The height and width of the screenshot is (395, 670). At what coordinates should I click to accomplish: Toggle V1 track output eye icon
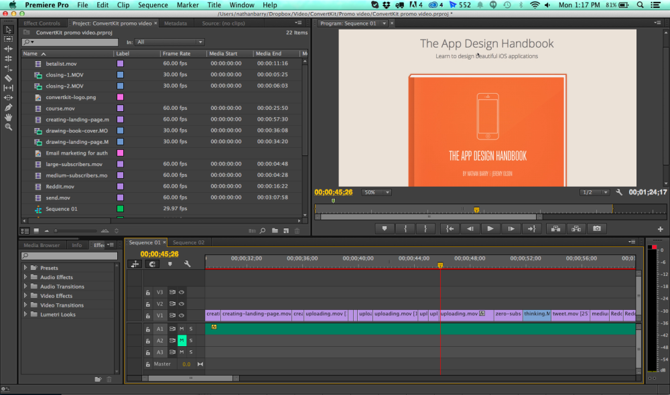point(182,315)
